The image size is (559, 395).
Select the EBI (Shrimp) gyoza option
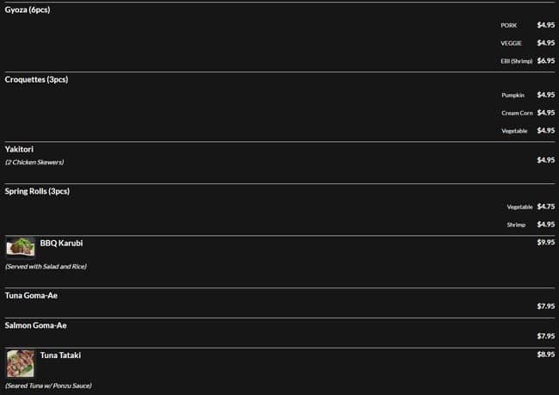tap(516, 61)
